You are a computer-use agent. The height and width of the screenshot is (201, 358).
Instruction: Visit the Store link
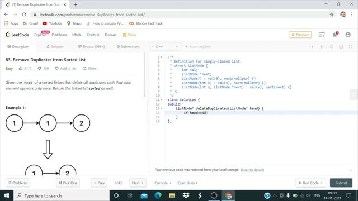129,35
